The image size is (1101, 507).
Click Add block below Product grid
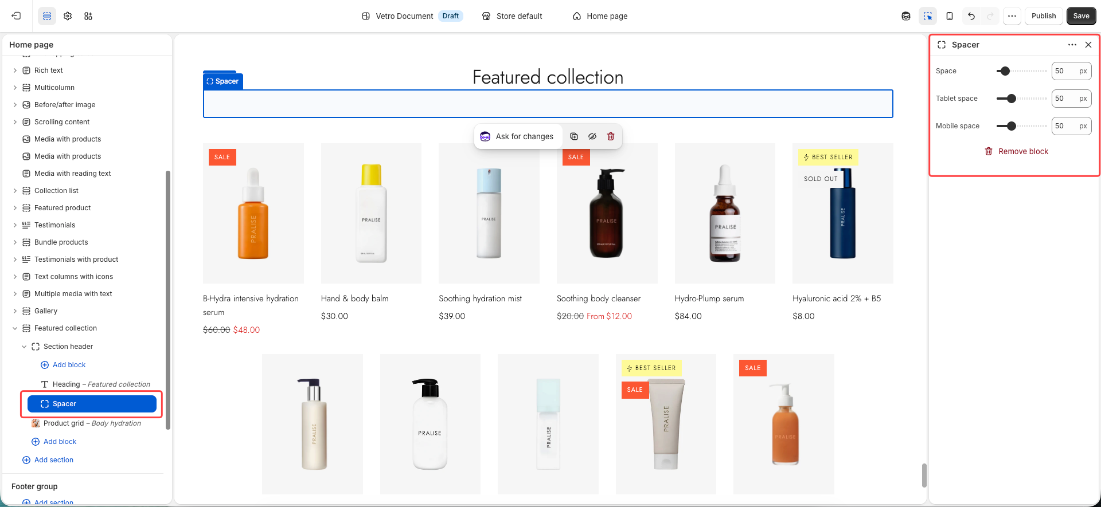(54, 442)
